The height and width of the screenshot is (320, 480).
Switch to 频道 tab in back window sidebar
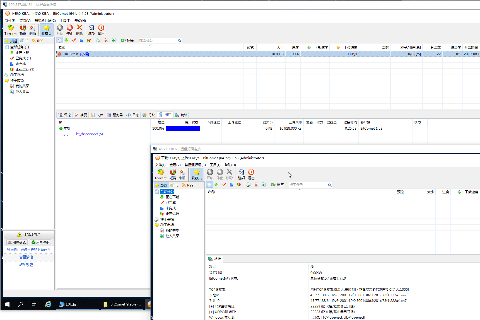point(11,41)
